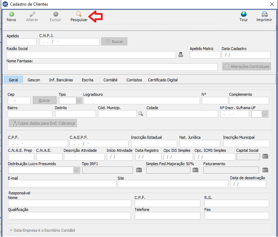
Task: Click the E-mail input field
Action: coord(62,183)
